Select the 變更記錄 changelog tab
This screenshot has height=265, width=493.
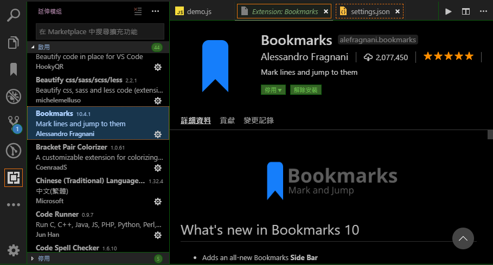[x=259, y=120]
